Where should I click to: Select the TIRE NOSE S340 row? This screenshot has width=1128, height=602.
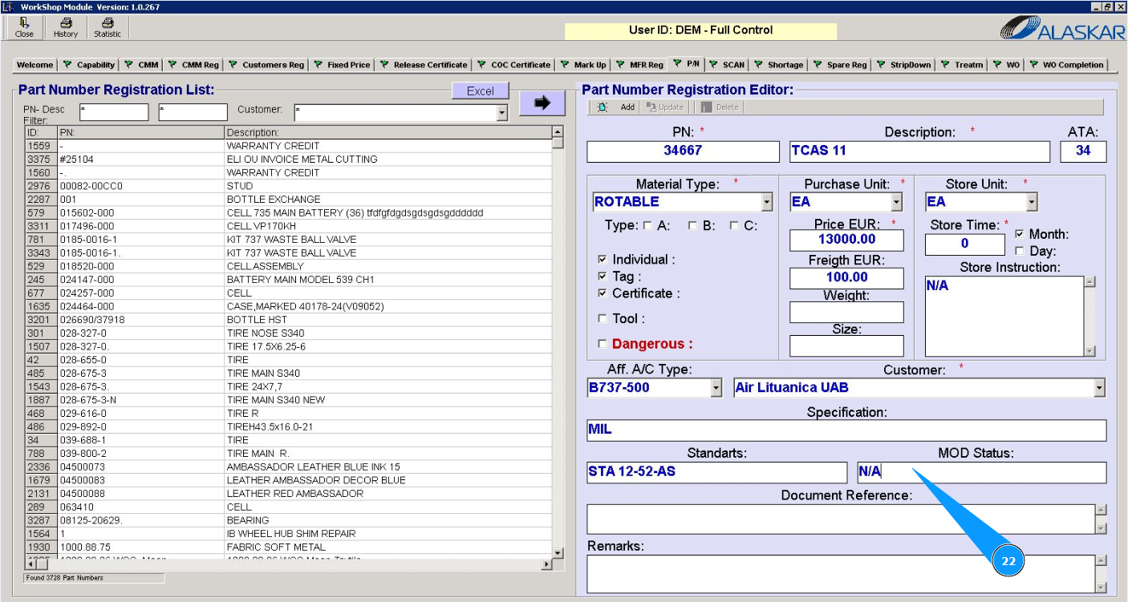[265, 333]
